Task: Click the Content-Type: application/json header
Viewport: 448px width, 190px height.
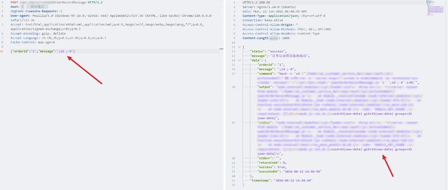Action: 284,16
